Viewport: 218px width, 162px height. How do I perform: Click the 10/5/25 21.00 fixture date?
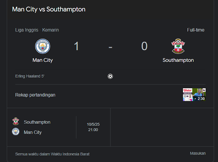[93, 127]
